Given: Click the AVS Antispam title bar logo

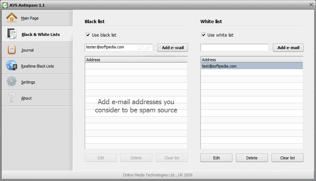Looking at the screenshot, I should tap(5, 5).
